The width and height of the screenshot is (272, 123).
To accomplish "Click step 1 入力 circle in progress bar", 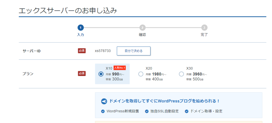I will coord(80,28).
